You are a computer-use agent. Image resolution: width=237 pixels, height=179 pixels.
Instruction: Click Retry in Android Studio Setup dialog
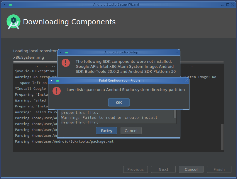[x=106, y=131]
